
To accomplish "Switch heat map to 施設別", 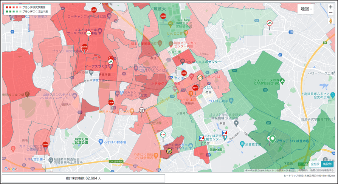I will pos(327,164).
